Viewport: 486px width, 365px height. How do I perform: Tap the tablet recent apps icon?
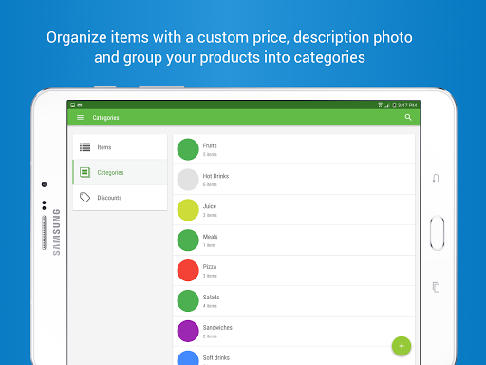coord(436,287)
